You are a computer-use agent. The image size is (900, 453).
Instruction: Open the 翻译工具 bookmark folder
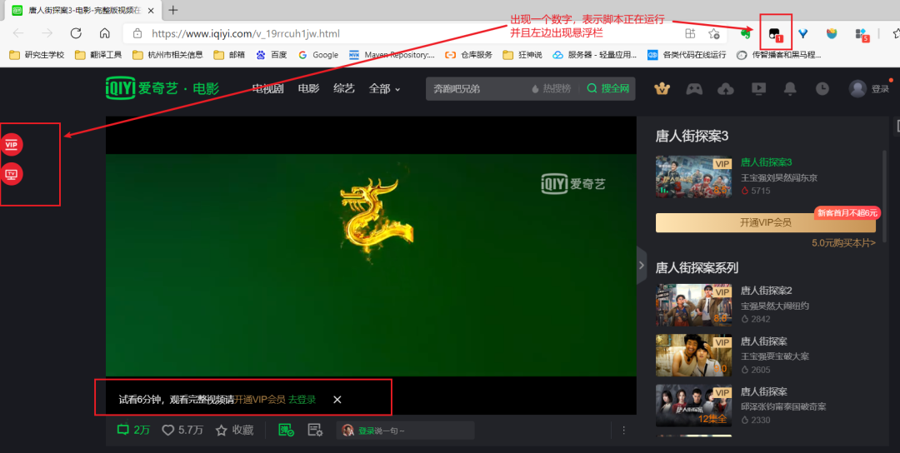pyautogui.click(x=98, y=55)
